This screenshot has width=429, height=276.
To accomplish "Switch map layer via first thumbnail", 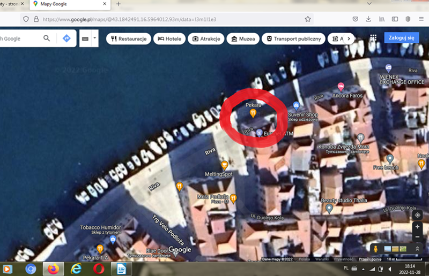I will tap(388, 249).
